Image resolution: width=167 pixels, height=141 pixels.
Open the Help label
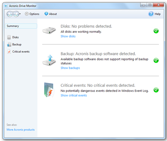click(x=158, y=14)
